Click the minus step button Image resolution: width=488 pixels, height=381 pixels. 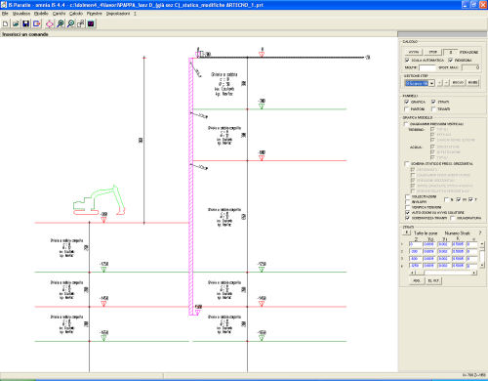coord(446,83)
